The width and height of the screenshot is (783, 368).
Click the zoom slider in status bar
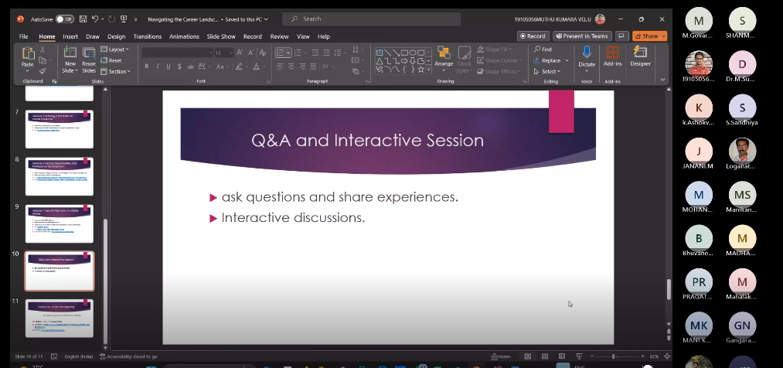[614, 356]
